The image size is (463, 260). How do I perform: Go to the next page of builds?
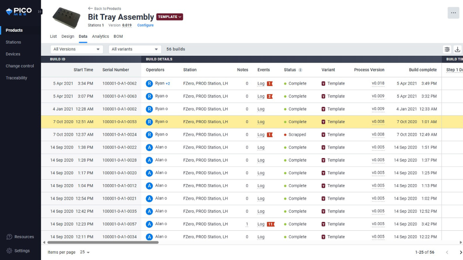coord(460,252)
